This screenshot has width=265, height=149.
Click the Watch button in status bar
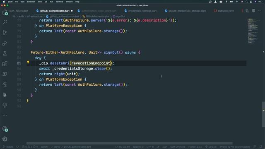[44, 147]
